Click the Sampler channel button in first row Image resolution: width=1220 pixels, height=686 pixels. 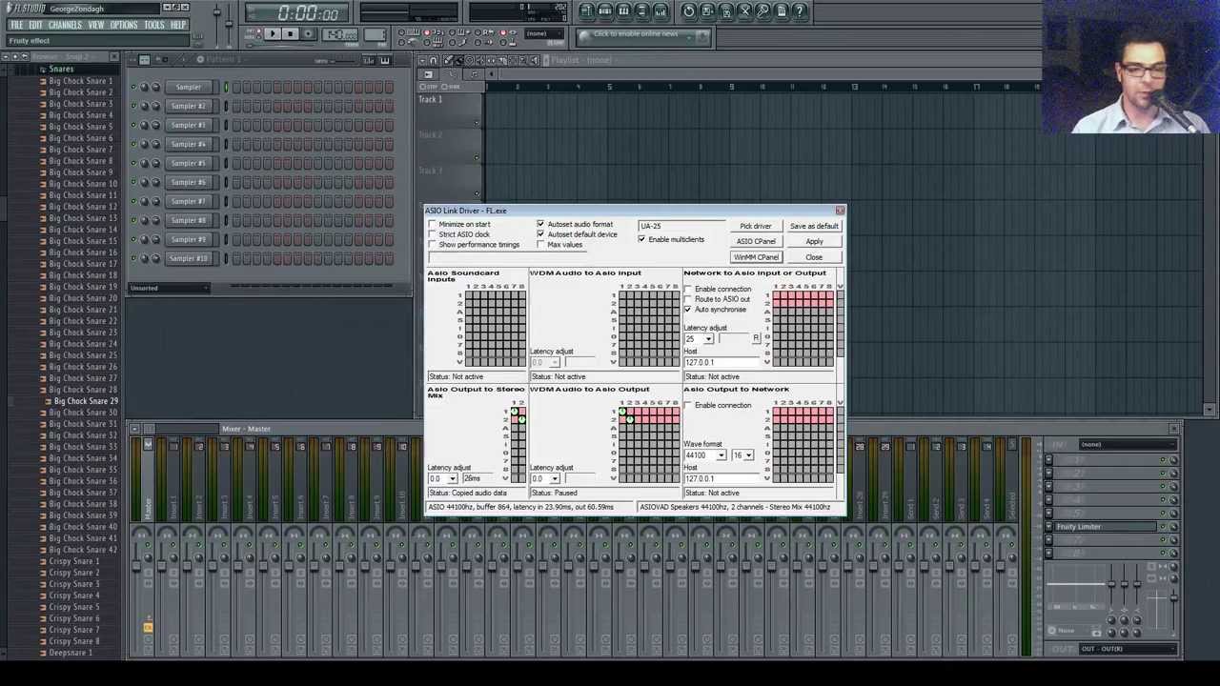point(188,88)
